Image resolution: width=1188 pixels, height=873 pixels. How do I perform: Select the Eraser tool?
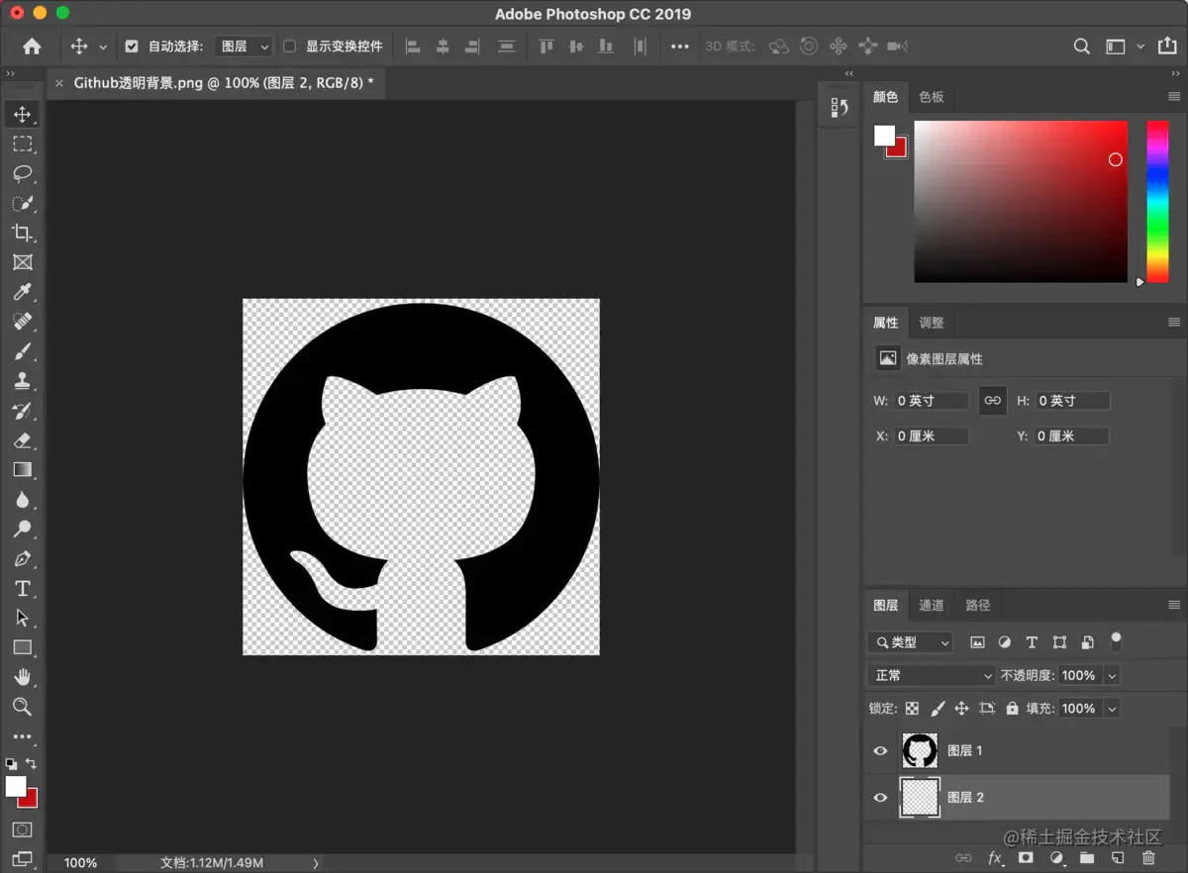click(22, 440)
